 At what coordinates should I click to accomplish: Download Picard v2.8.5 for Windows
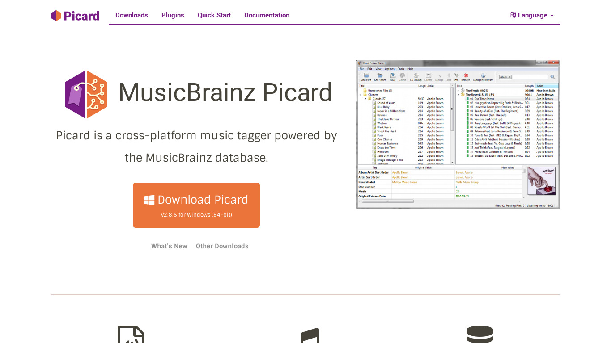pos(196,205)
